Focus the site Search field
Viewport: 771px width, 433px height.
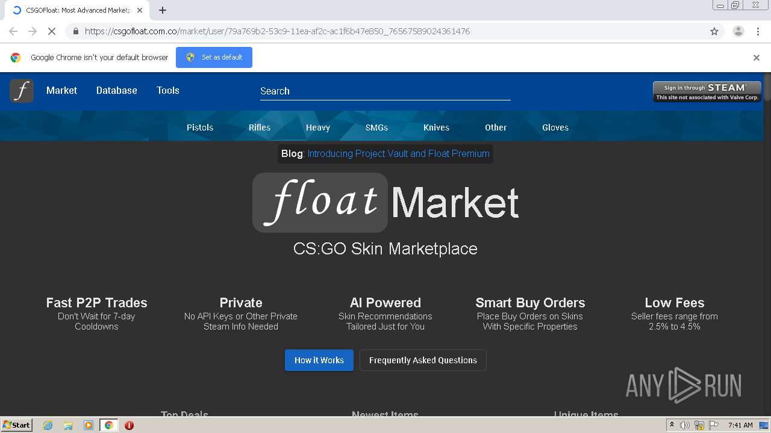pyautogui.click(x=385, y=91)
